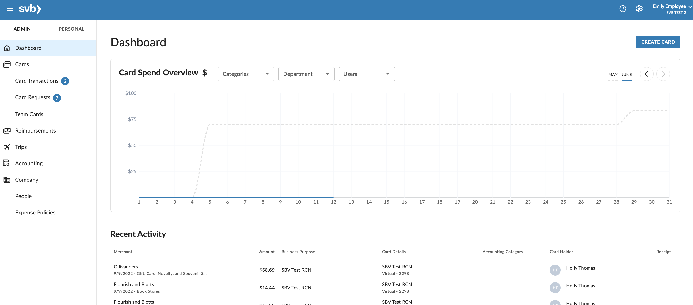
Task: Open Card Transactions page
Action: (x=37, y=81)
